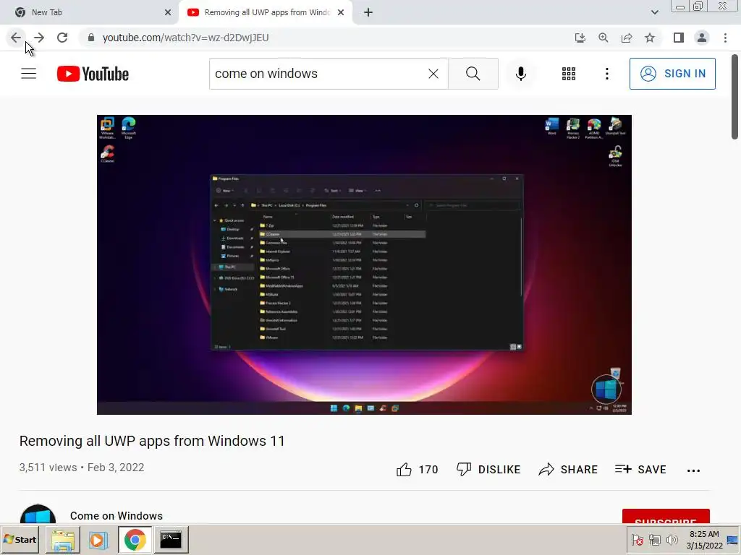Open Come on Windows channel name
The width and height of the screenshot is (741, 555).
[117, 516]
